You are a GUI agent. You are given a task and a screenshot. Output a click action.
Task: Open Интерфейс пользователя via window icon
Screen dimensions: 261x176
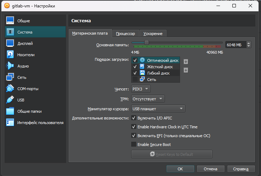(x=10, y=122)
